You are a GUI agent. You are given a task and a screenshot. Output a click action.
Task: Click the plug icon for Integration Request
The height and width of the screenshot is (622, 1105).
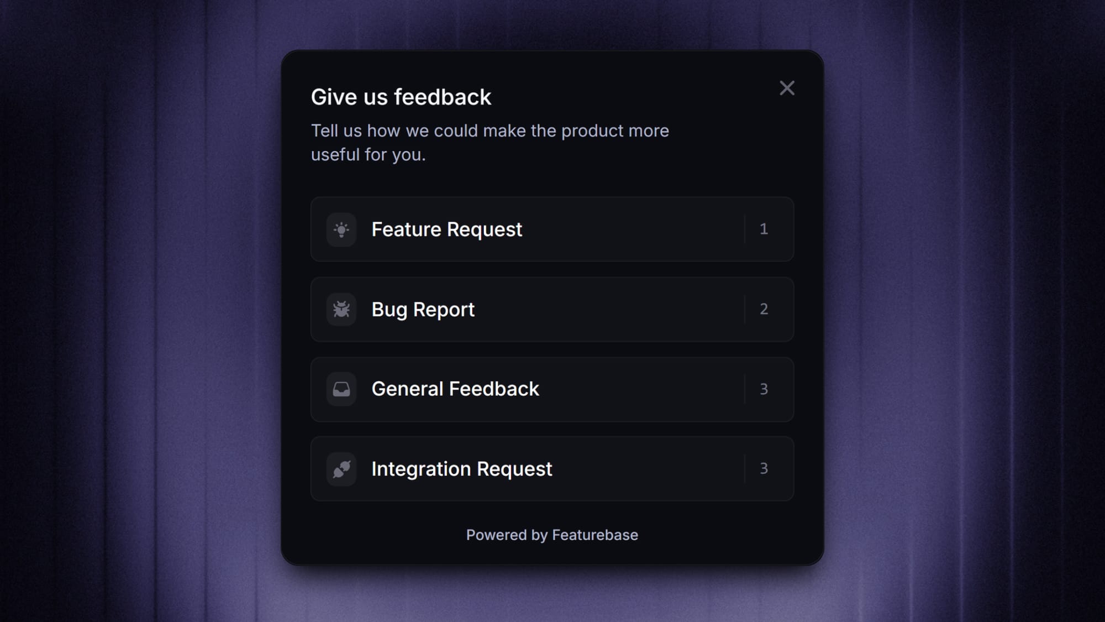(x=341, y=469)
